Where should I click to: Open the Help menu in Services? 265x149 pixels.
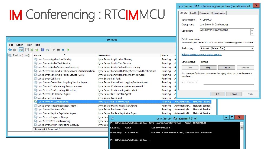pyautogui.click(x=37, y=45)
